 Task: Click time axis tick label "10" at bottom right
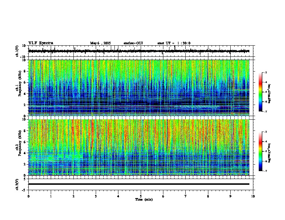pyautogui.click(x=253, y=196)
